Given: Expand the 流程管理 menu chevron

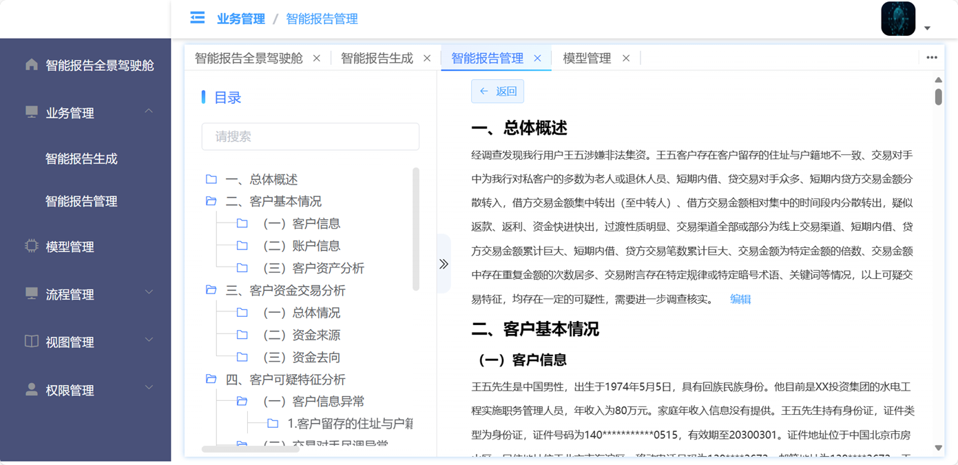Looking at the screenshot, I should pos(149,293).
